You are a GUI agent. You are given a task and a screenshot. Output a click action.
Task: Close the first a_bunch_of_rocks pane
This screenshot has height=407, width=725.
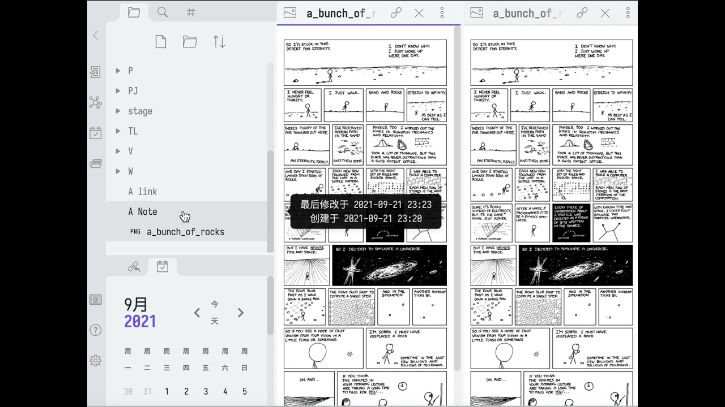point(419,13)
